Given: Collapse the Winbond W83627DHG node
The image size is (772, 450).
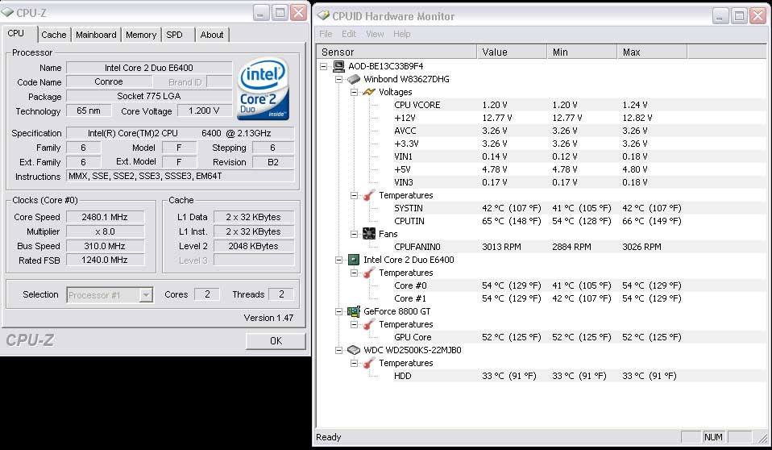Looking at the screenshot, I should (x=338, y=79).
